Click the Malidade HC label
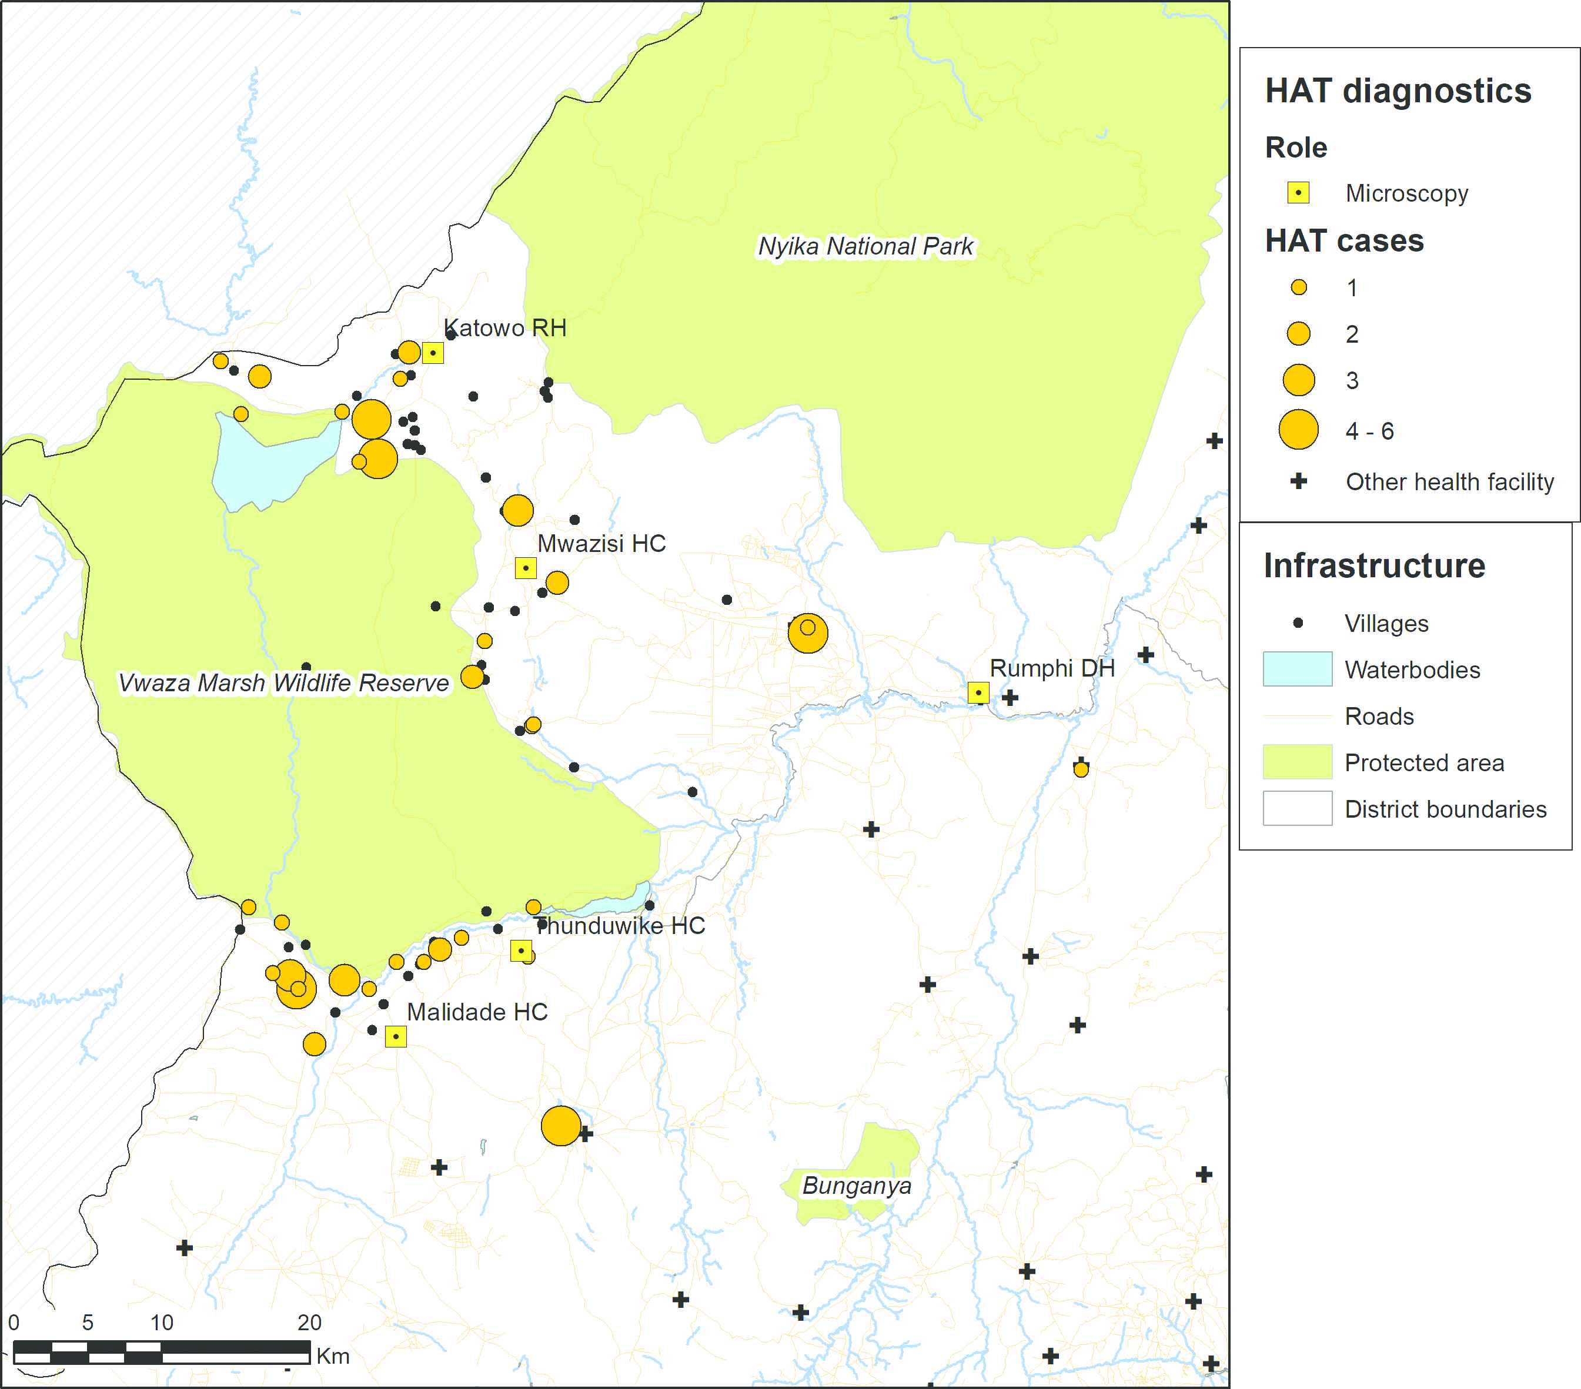 pyautogui.click(x=477, y=1012)
